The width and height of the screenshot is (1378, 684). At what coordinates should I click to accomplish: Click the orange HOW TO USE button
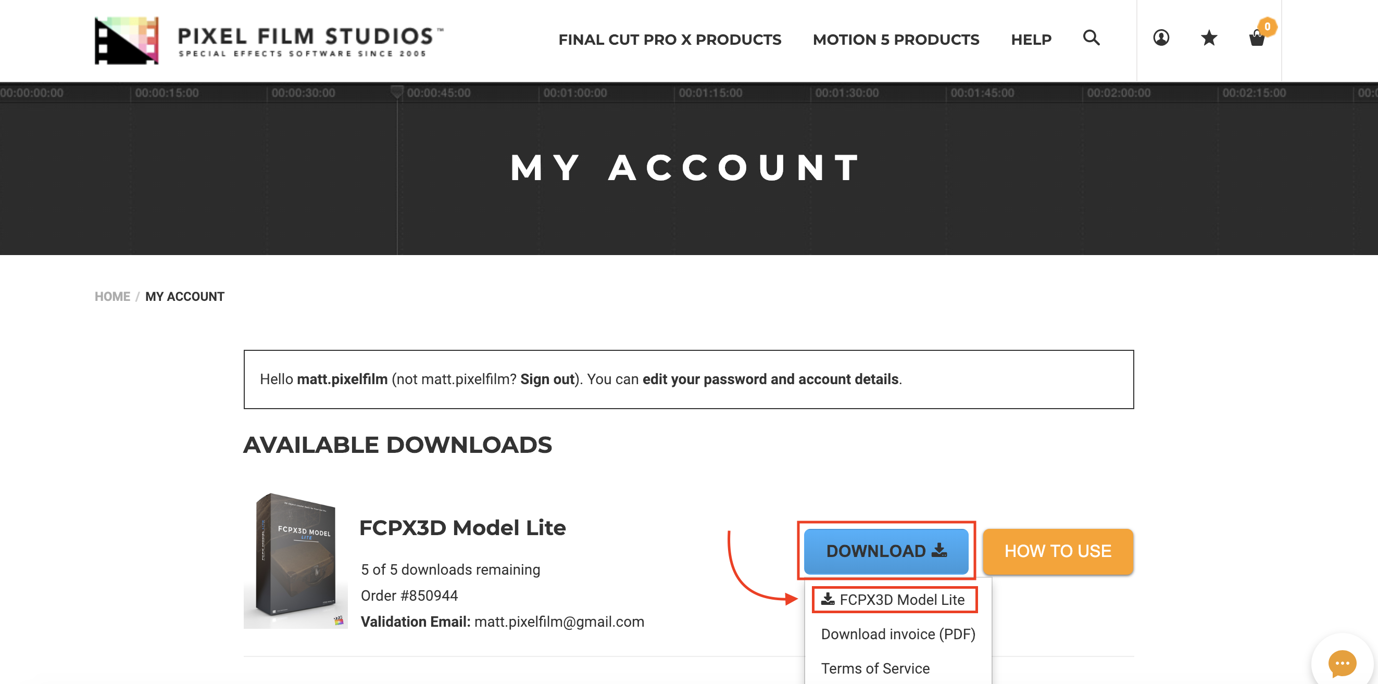(1058, 551)
